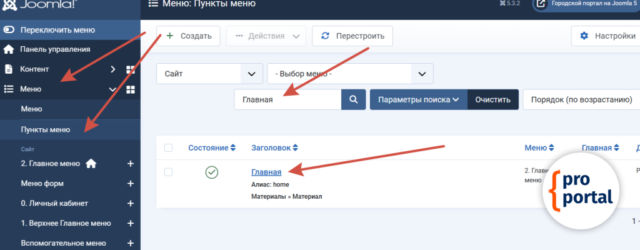Click plus beside 1. Верхнее Главное меню
Screen dimensions: 640x250
[131, 224]
